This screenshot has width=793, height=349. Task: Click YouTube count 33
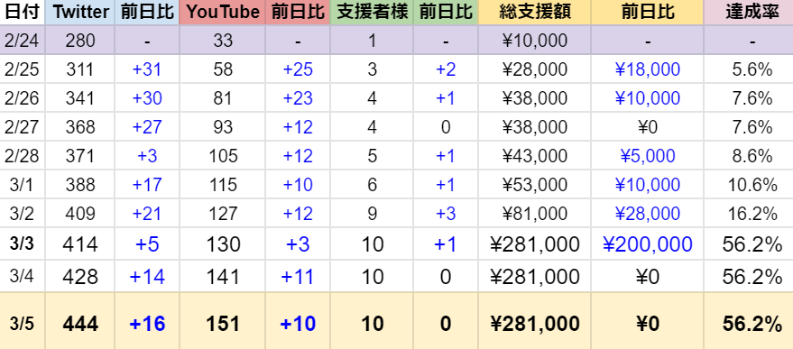(223, 40)
